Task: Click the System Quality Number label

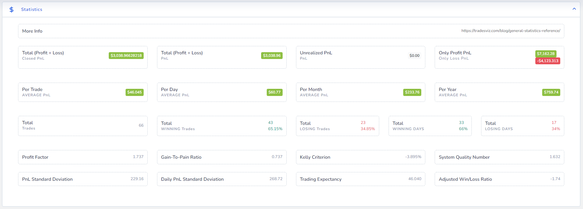Action: (464, 157)
